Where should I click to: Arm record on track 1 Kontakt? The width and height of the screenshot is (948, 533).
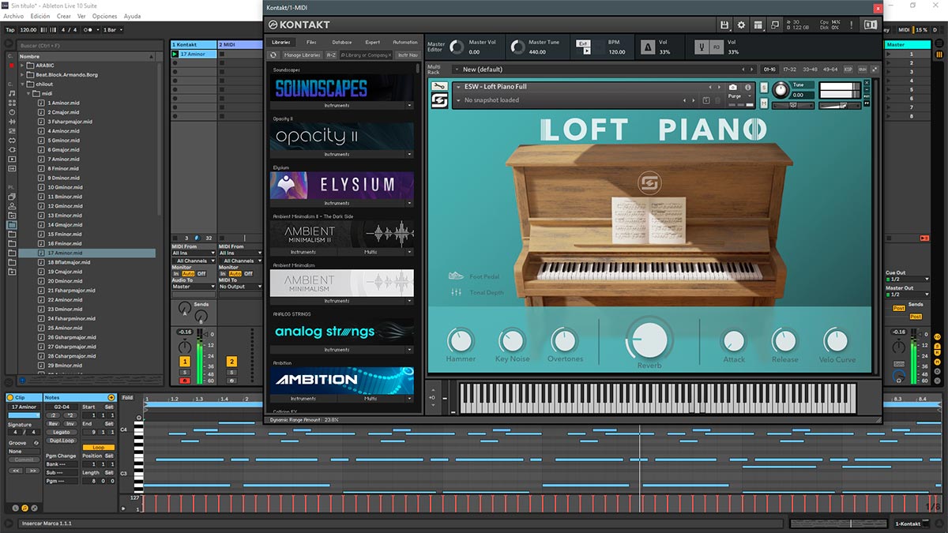point(184,381)
